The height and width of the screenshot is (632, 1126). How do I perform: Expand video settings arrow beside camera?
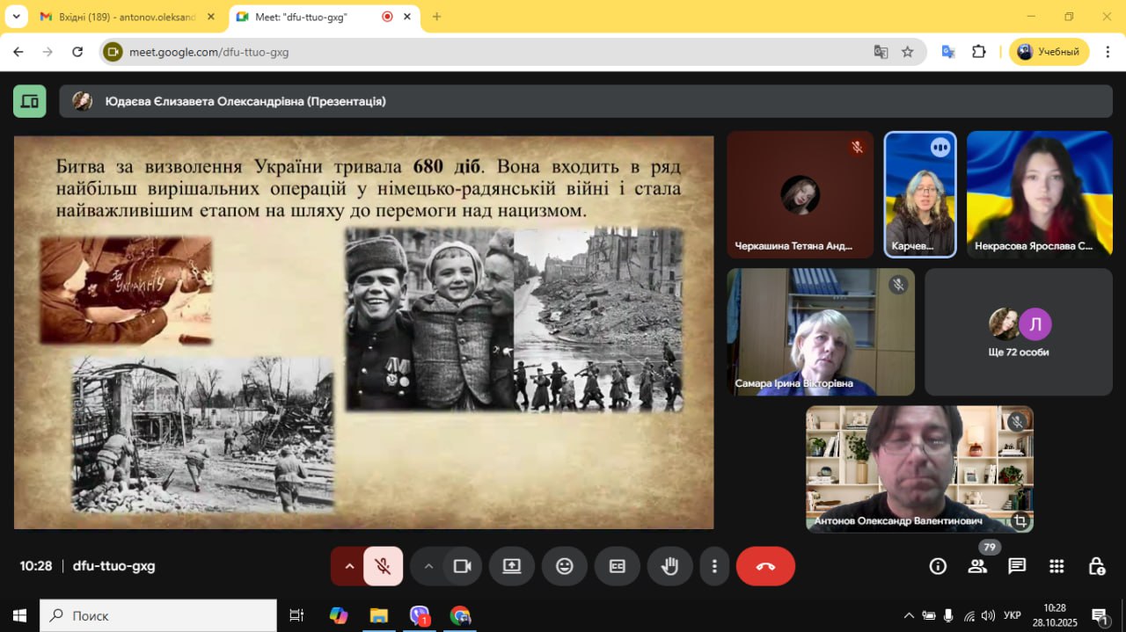(x=428, y=566)
